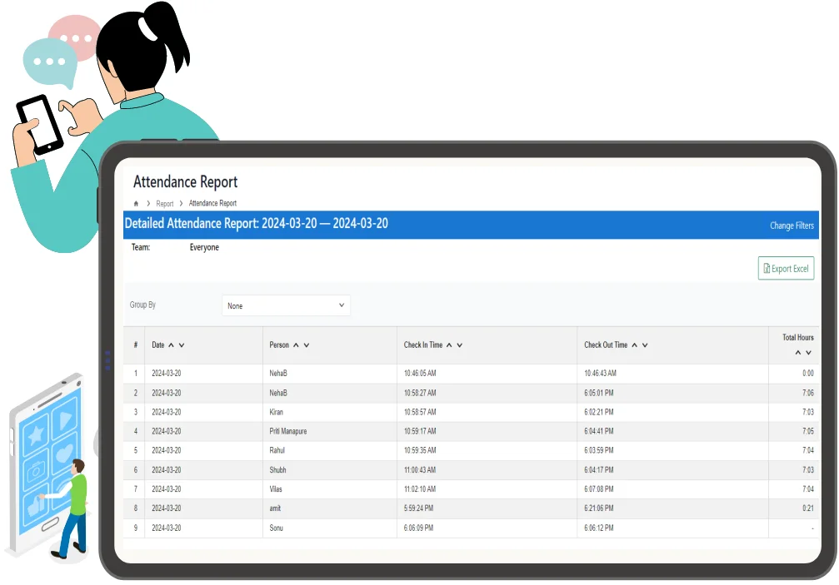839x585 pixels.
Task: Sort Date column ascending arrow
Action: [x=172, y=345]
